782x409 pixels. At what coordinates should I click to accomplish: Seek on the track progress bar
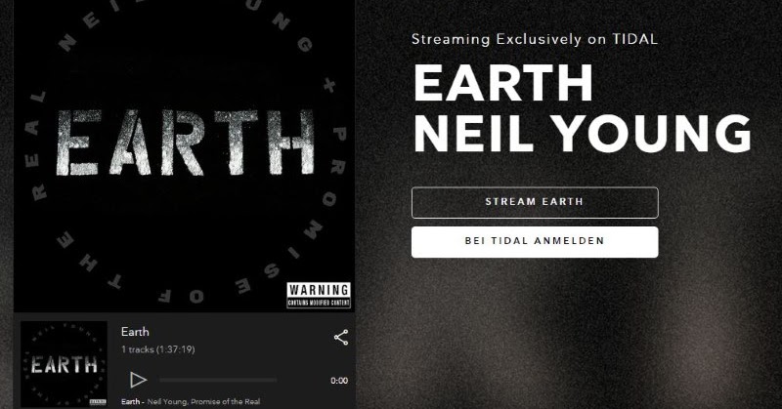[218, 380]
